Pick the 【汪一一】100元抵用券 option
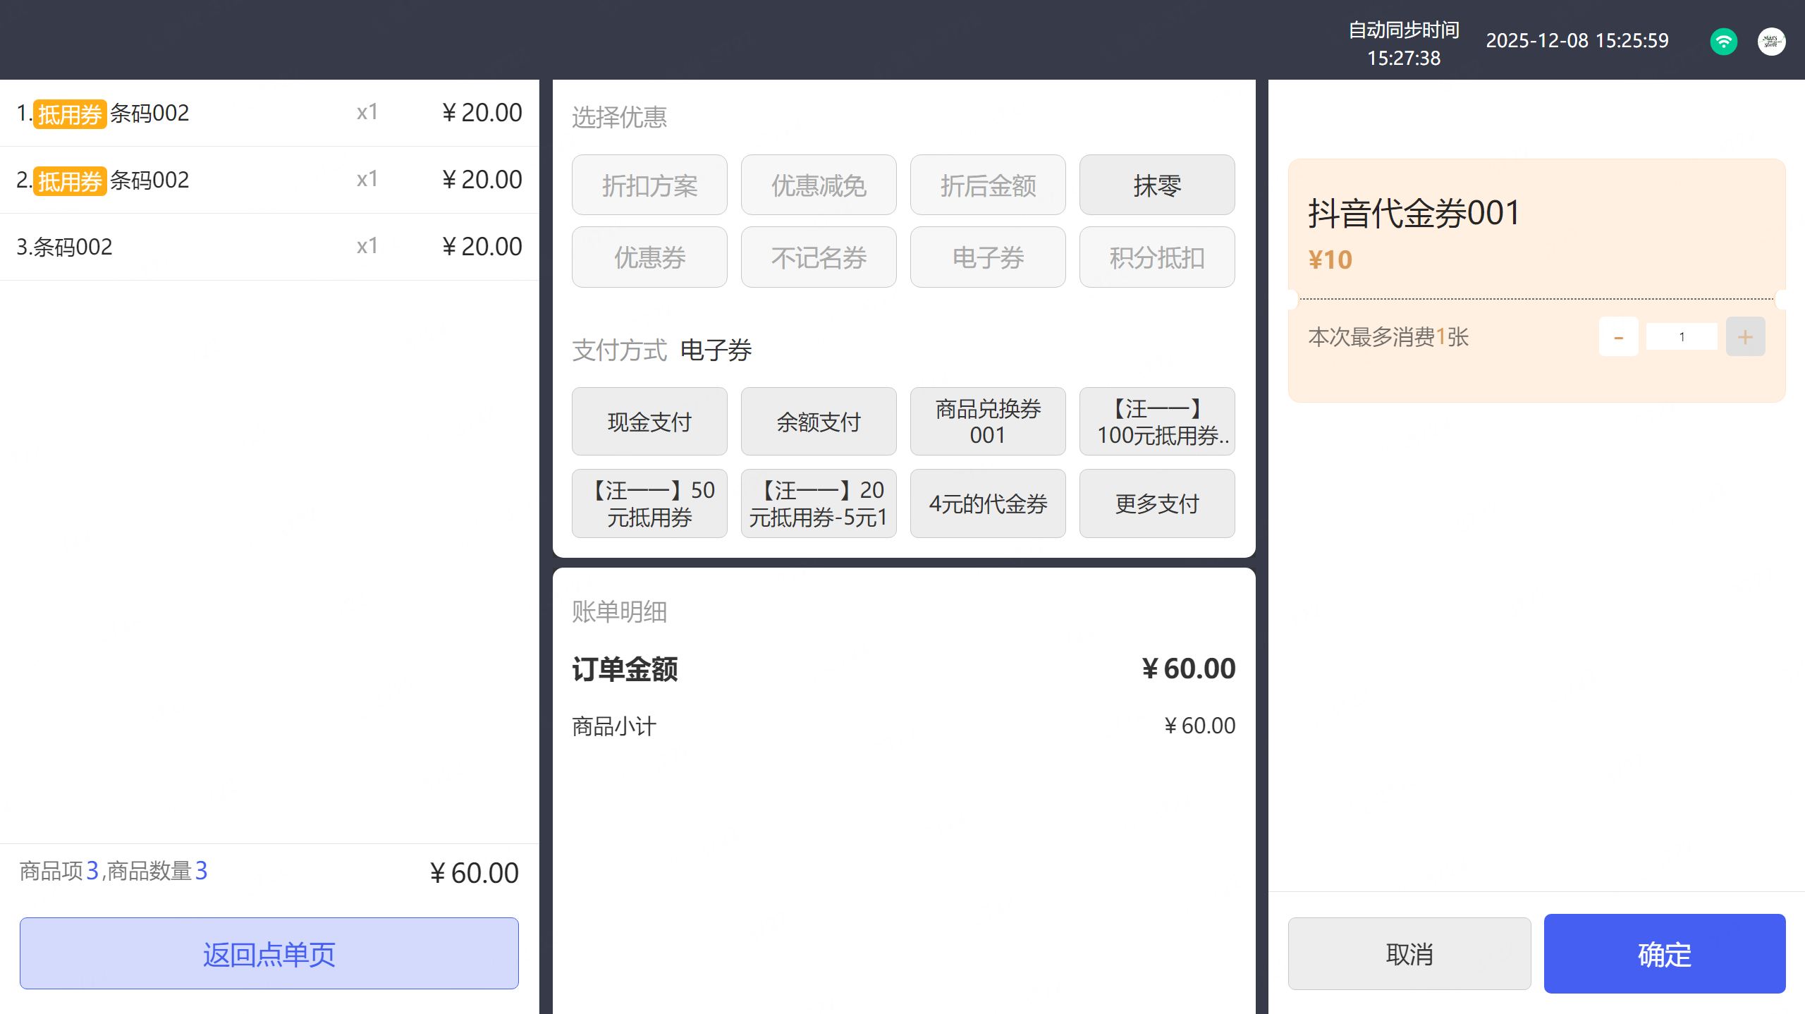This screenshot has height=1014, width=1805. [x=1156, y=422]
